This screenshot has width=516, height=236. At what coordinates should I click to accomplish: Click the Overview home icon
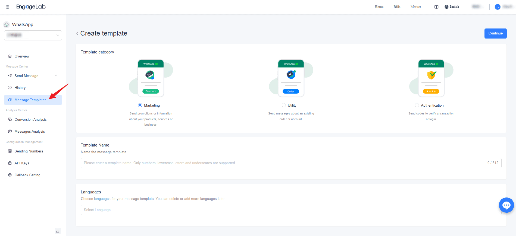[x=10, y=56]
